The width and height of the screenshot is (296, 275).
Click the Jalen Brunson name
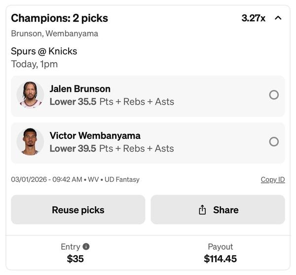click(x=80, y=89)
